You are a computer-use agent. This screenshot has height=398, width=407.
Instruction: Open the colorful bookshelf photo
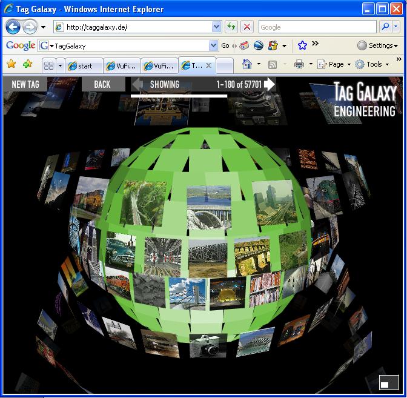[265, 288]
